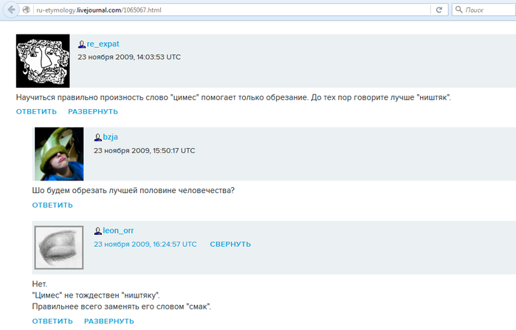Reply to leon_orr's comment

coord(52,321)
